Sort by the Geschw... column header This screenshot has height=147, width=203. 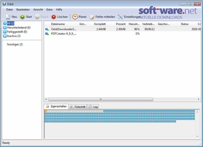pyautogui.click(x=163, y=24)
